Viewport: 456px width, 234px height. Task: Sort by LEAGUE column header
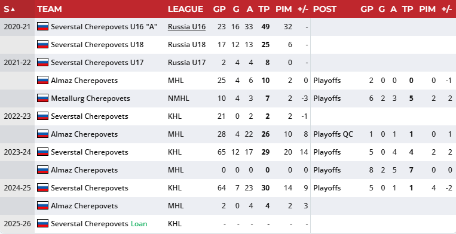(185, 9)
